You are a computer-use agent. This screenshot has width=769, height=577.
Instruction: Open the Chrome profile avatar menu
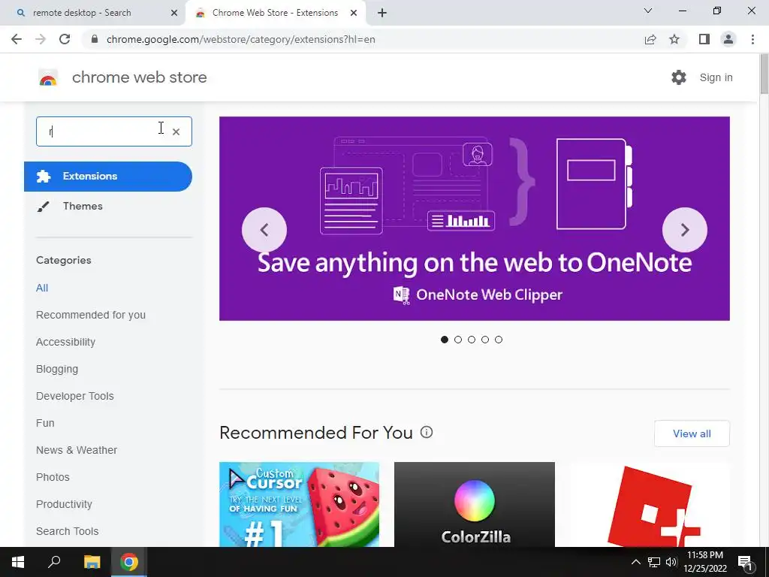(728, 39)
